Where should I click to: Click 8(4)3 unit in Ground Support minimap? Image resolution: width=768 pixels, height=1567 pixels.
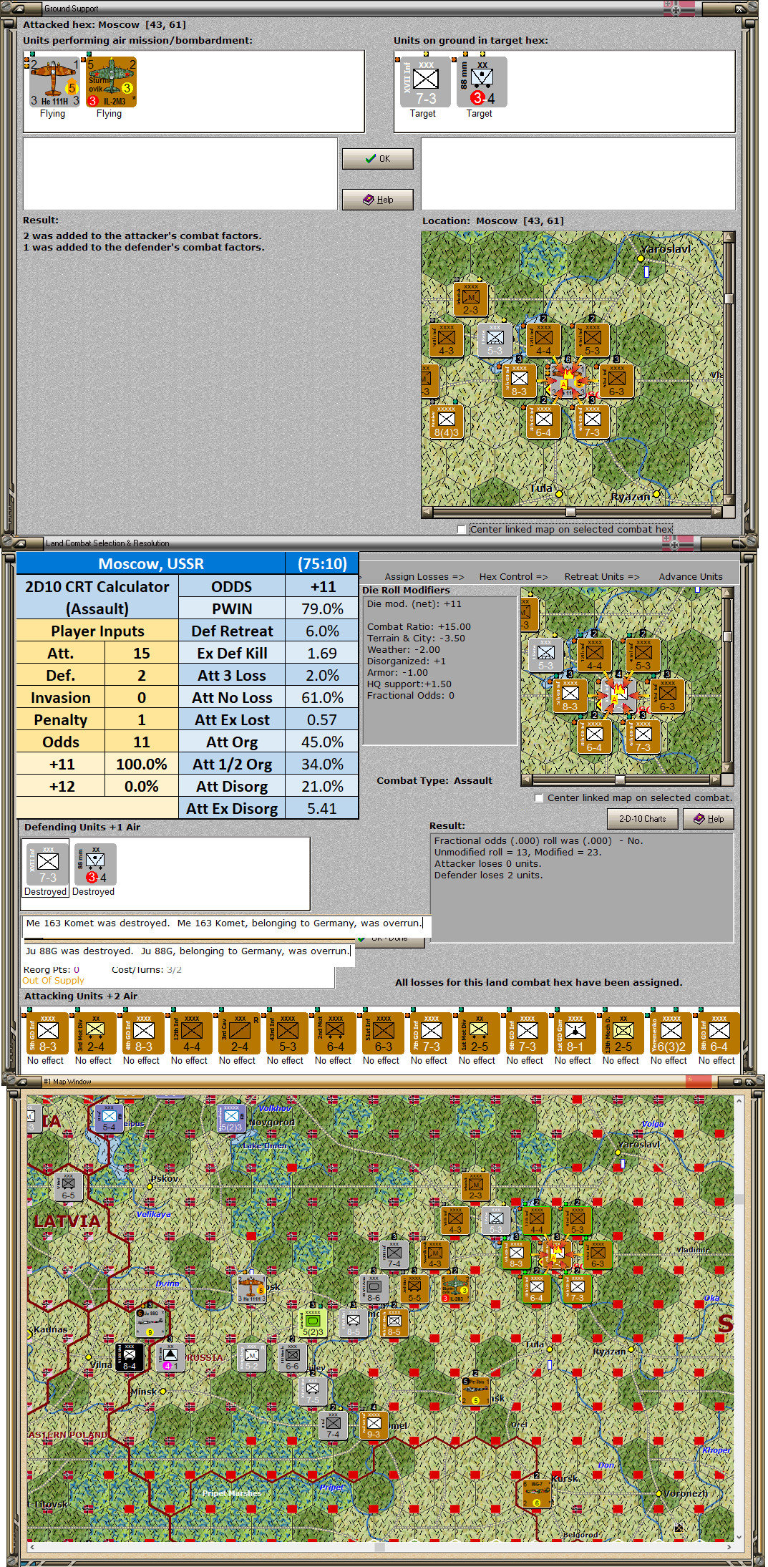coord(446,422)
